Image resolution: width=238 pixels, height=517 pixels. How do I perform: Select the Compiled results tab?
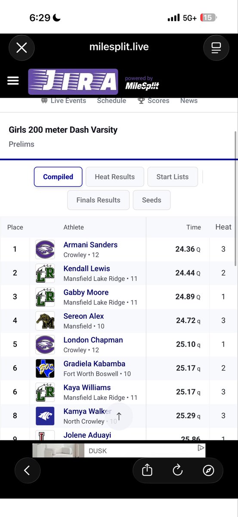pyautogui.click(x=58, y=177)
